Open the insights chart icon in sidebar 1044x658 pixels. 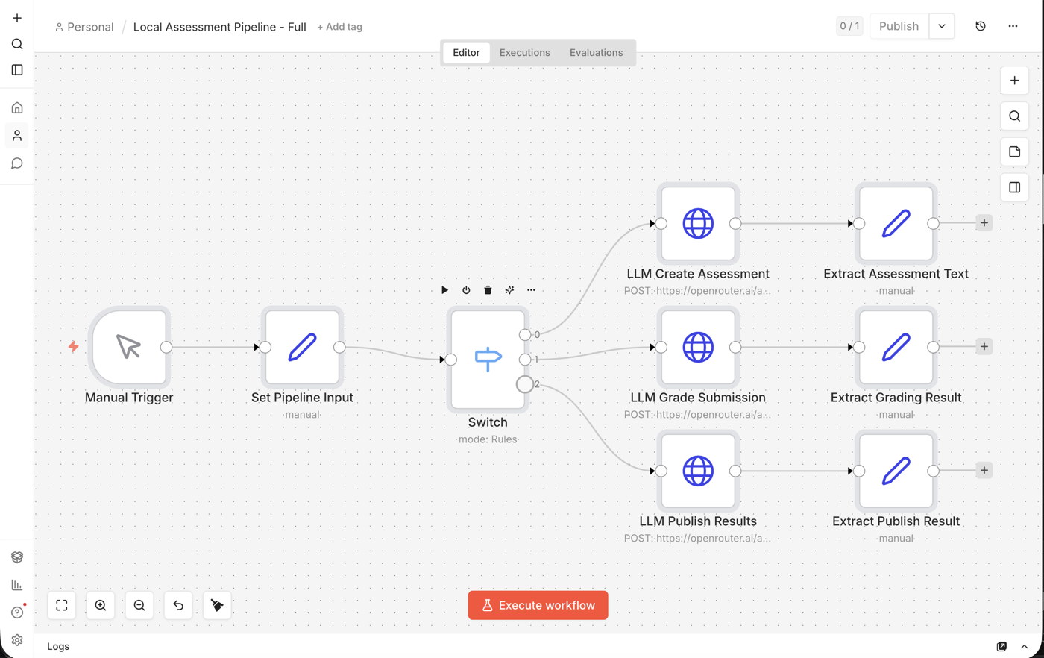17,585
